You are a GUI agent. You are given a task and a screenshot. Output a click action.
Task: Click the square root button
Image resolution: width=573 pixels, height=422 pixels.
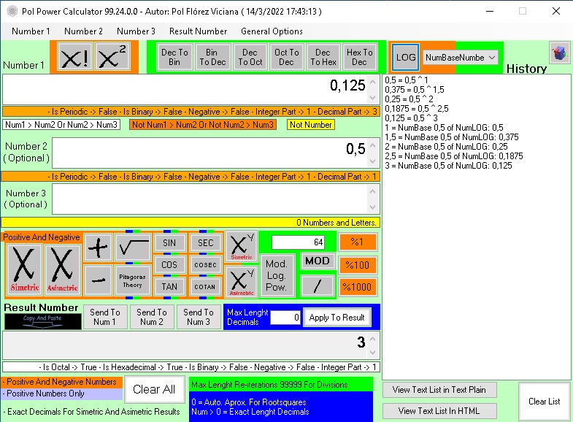click(x=133, y=248)
